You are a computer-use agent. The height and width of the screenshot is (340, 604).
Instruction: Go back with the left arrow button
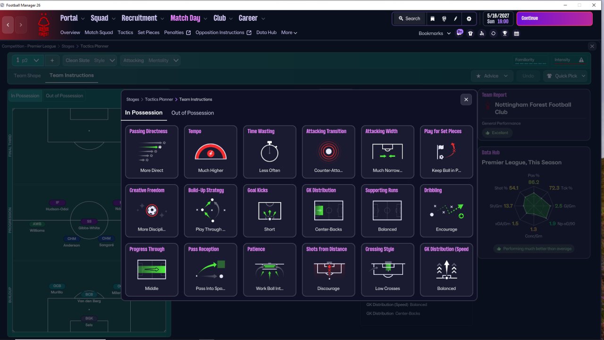(8, 25)
